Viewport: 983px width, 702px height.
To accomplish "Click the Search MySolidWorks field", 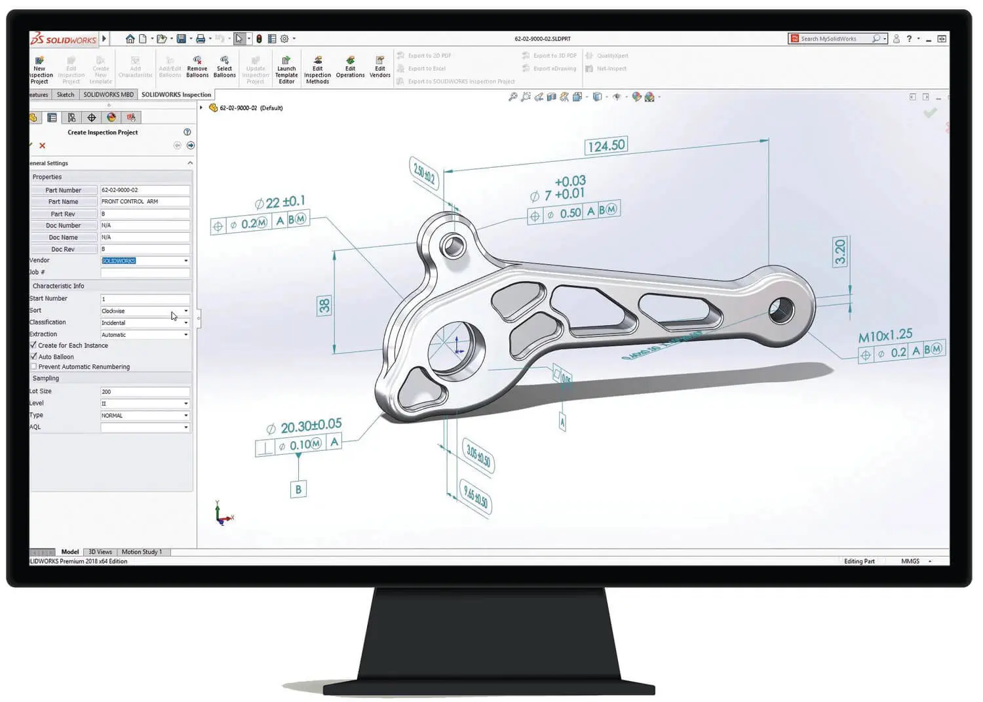I will pos(838,39).
